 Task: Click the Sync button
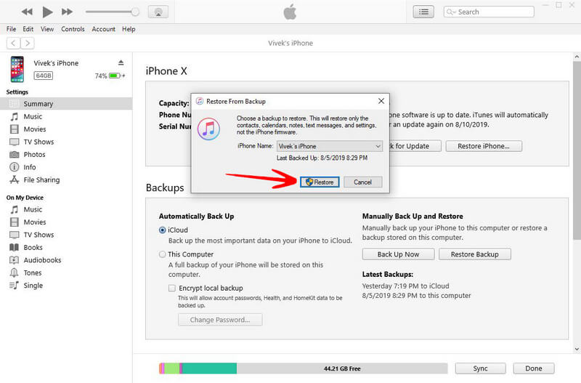(x=480, y=368)
